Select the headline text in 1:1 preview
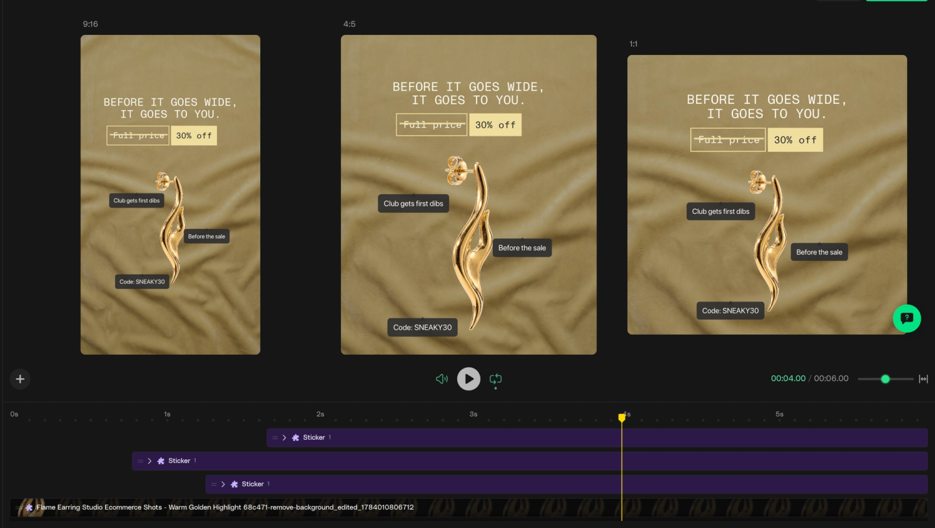Viewport: 935px width, 528px height. 767,106
